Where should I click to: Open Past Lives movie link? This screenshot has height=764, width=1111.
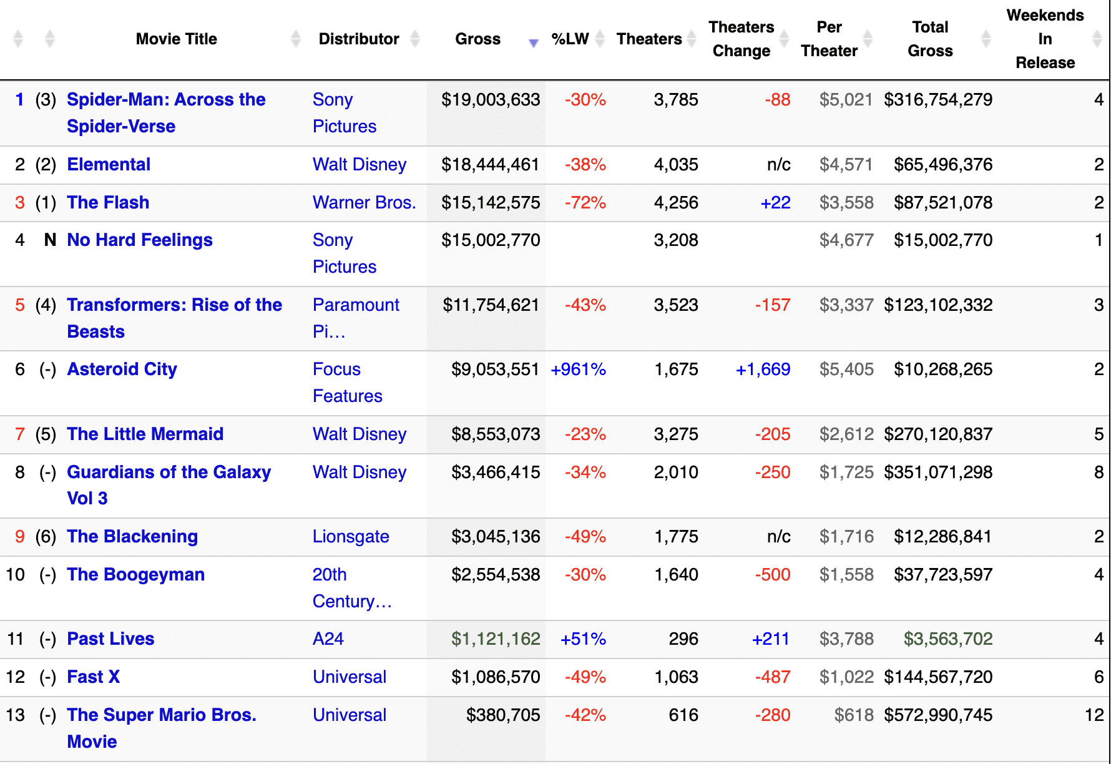[x=110, y=639]
